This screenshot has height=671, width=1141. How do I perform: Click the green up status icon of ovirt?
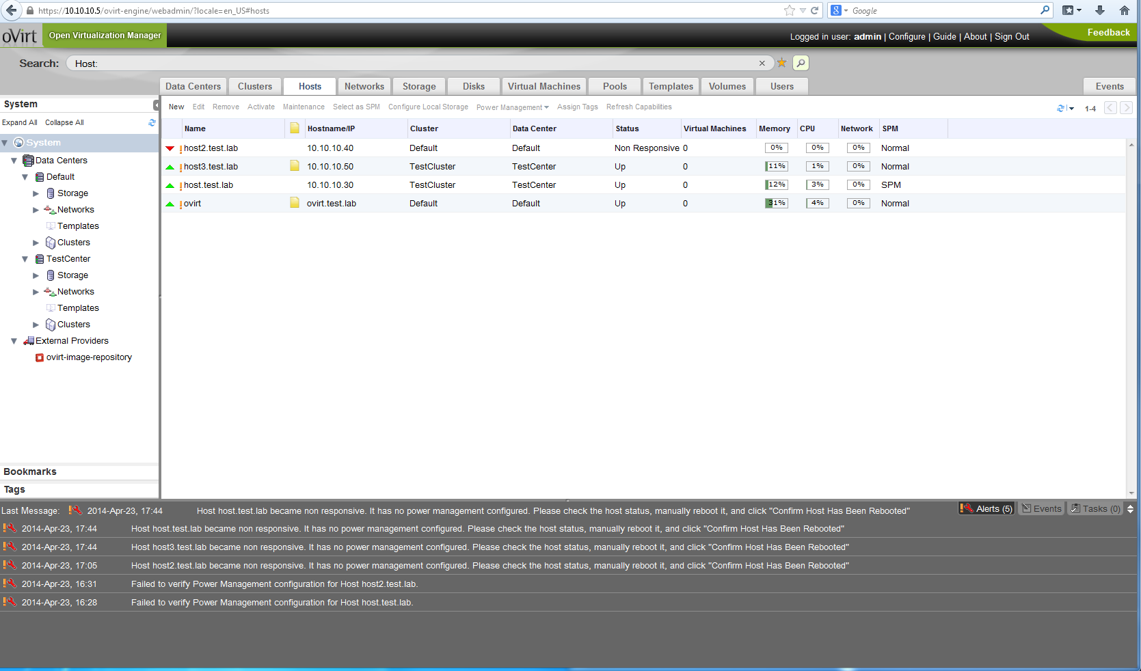(x=170, y=204)
